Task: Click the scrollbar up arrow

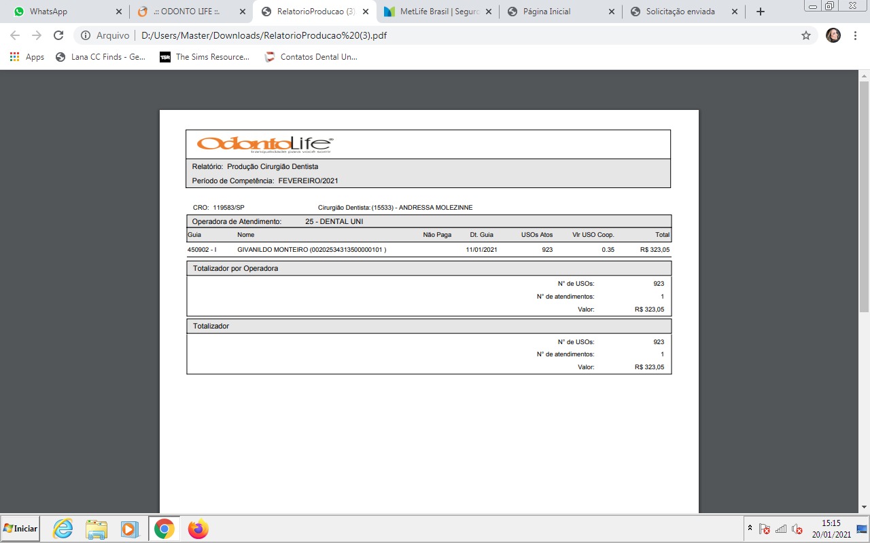Action: coord(864,75)
